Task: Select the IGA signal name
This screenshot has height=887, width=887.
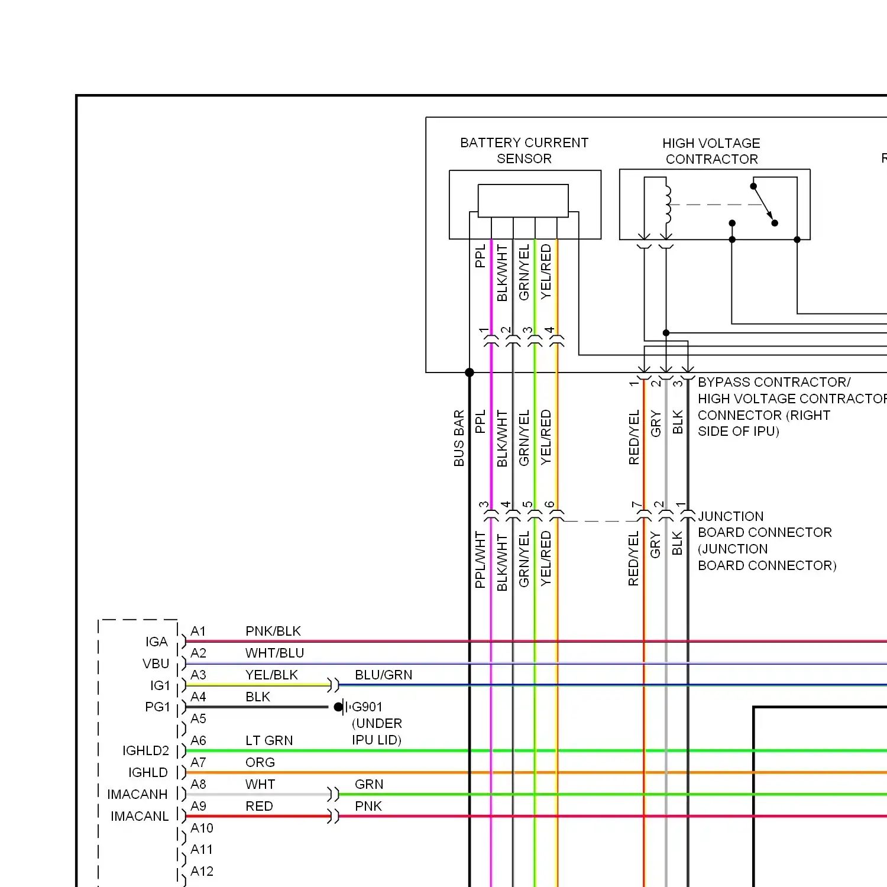Action: [x=157, y=642]
